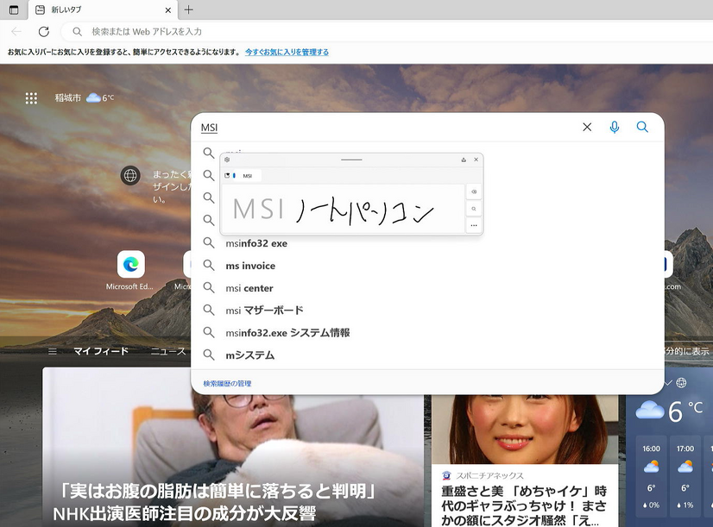Clear the MSI search text with X
This screenshot has width=713, height=527.
(587, 127)
